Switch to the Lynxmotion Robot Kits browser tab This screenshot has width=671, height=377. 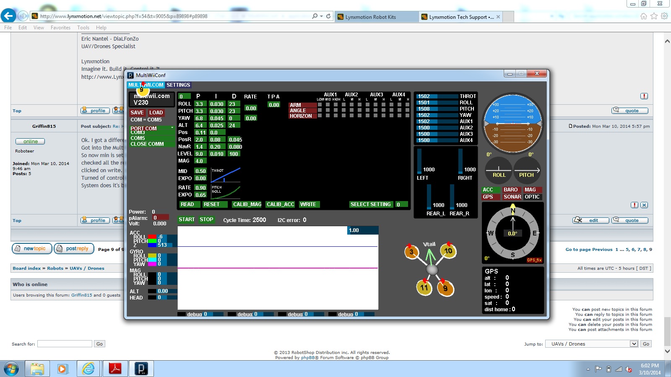tap(376, 17)
